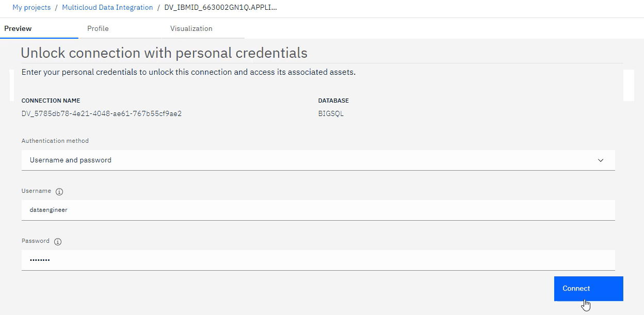Switch to the Profile tab
The height and width of the screenshot is (315, 644).
tap(98, 28)
